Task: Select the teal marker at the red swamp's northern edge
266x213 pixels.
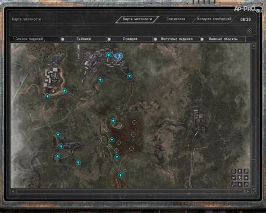Action: pyautogui.click(x=113, y=121)
